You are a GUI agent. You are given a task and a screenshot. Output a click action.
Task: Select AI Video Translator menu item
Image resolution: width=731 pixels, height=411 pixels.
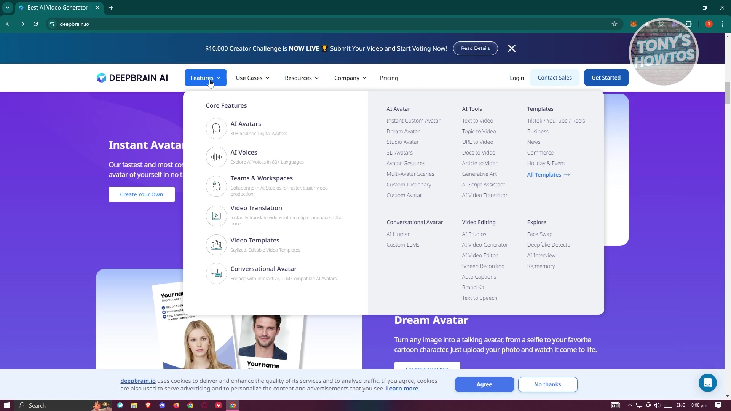(x=484, y=195)
